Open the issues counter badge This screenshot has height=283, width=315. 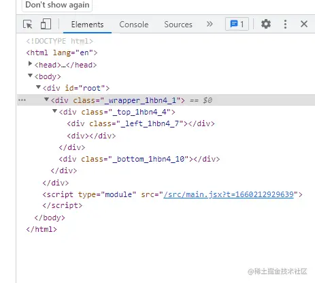(x=237, y=24)
